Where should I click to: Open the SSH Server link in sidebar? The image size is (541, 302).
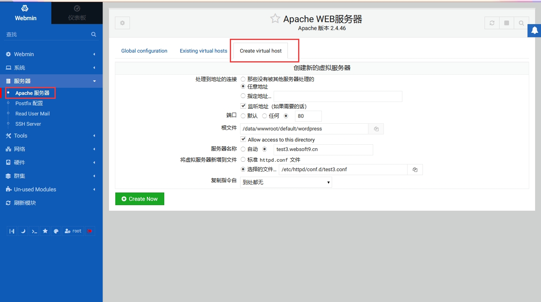[28, 124]
